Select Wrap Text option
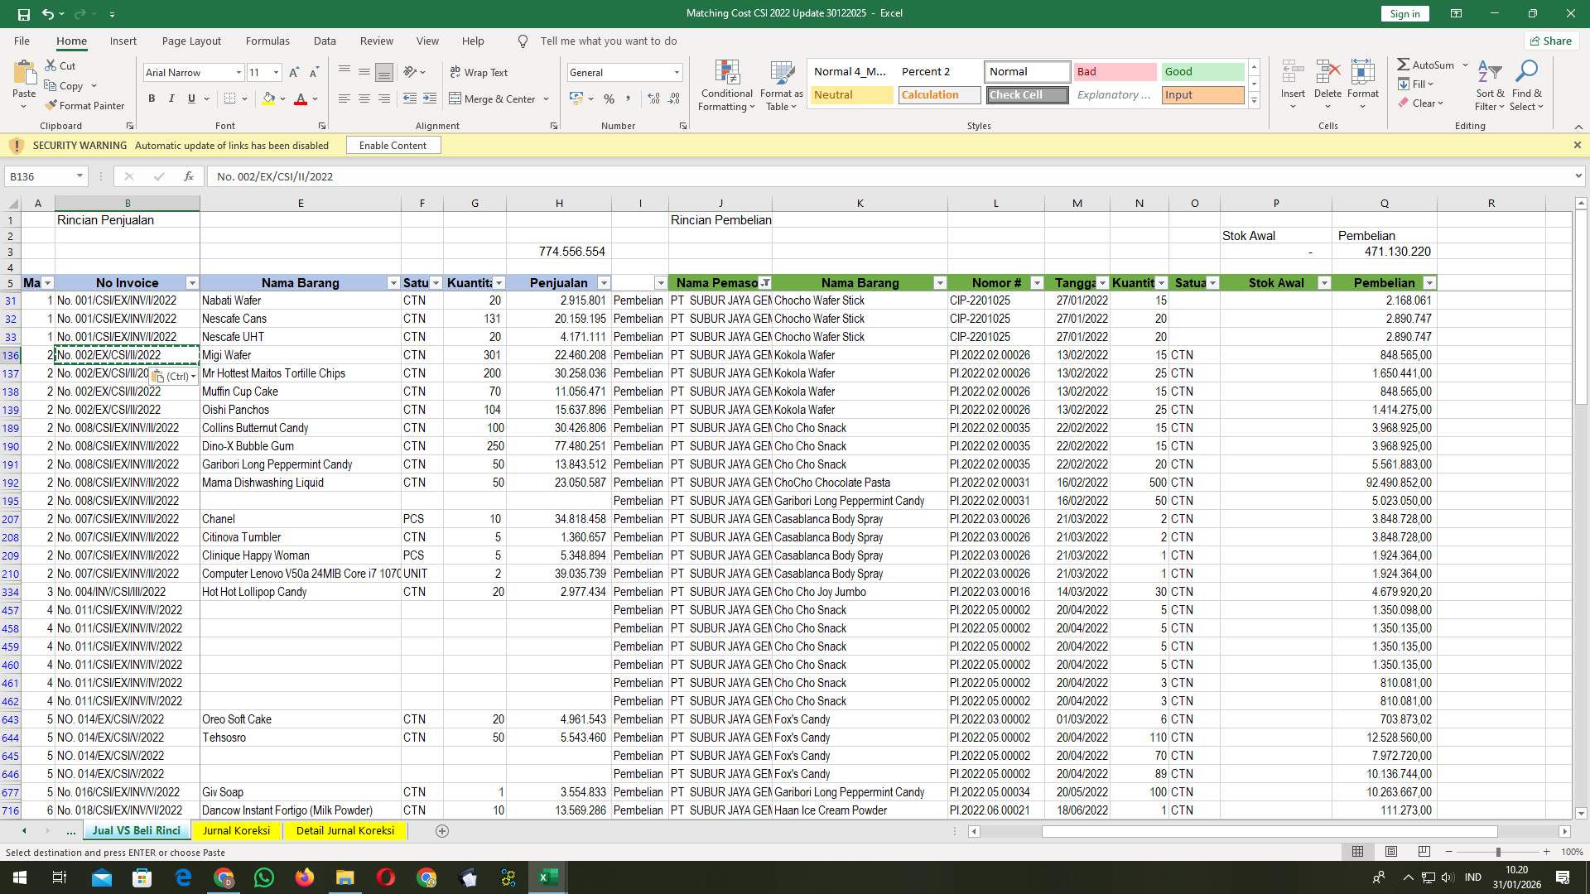Image resolution: width=1590 pixels, height=894 pixels. click(479, 72)
